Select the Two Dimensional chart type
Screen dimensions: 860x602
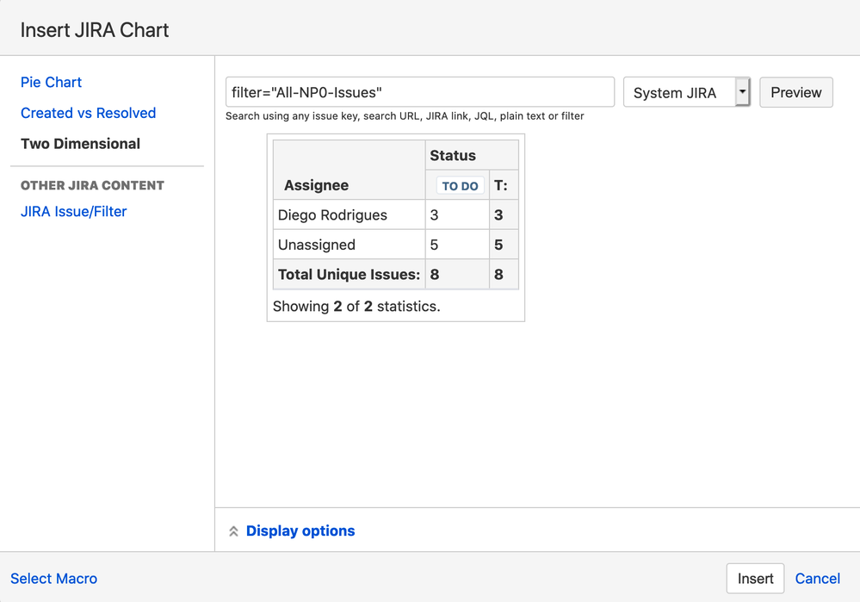click(x=80, y=144)
